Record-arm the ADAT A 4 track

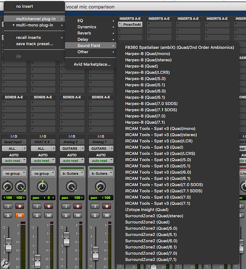pos(49,206)
